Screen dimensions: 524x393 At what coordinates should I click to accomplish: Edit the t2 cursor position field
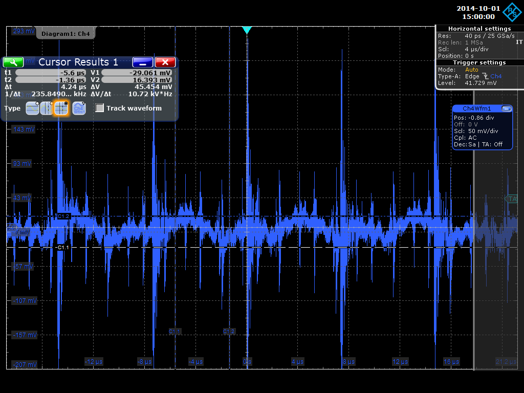[51, 80]
